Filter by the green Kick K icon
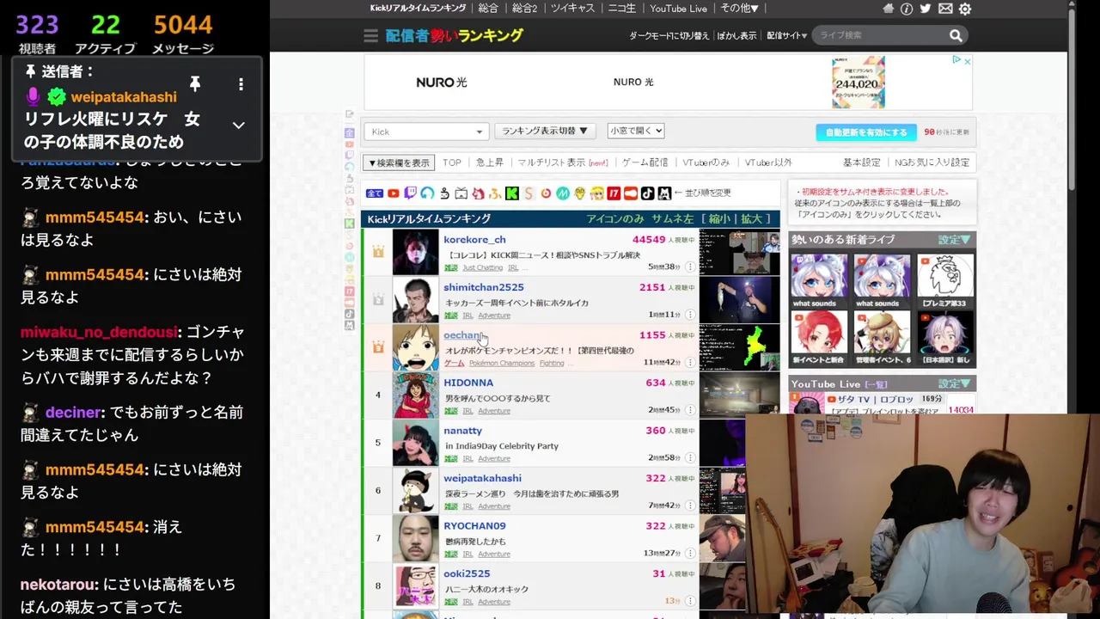Image resolution: width=1100 pixels, height=619 pixels. (x=512, y=193)
